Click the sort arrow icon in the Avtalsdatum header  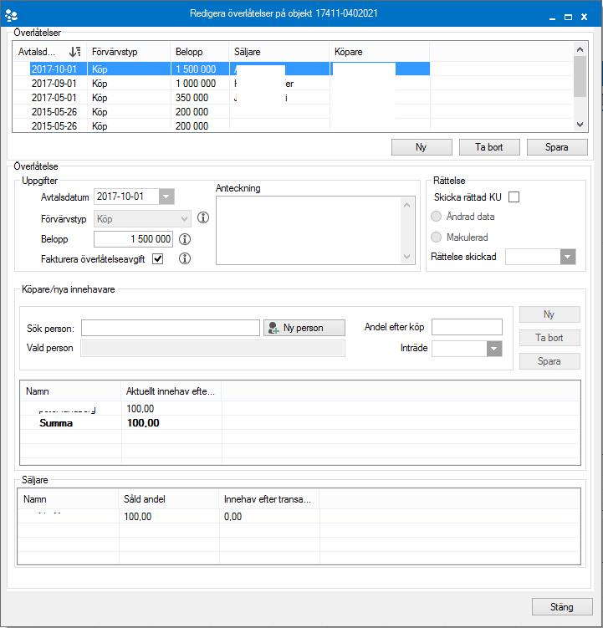tap(74, 52)
